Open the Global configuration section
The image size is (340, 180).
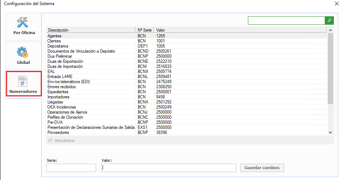click(23, 56)
